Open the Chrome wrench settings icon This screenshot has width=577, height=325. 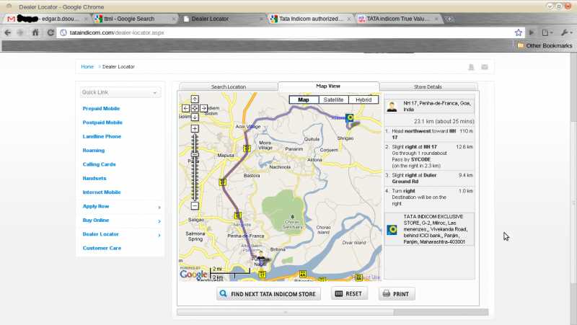coord(566,32)
